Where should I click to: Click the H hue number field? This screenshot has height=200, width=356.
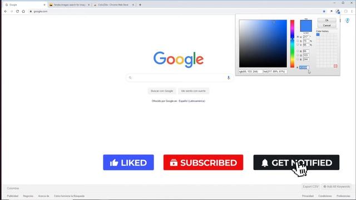[306, 37]
